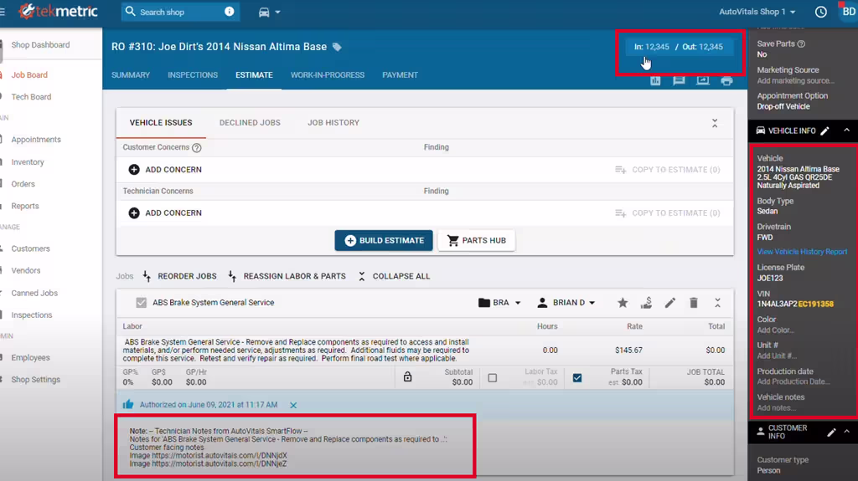
Task: Click the print icon
Action: [x=726, y=81]
